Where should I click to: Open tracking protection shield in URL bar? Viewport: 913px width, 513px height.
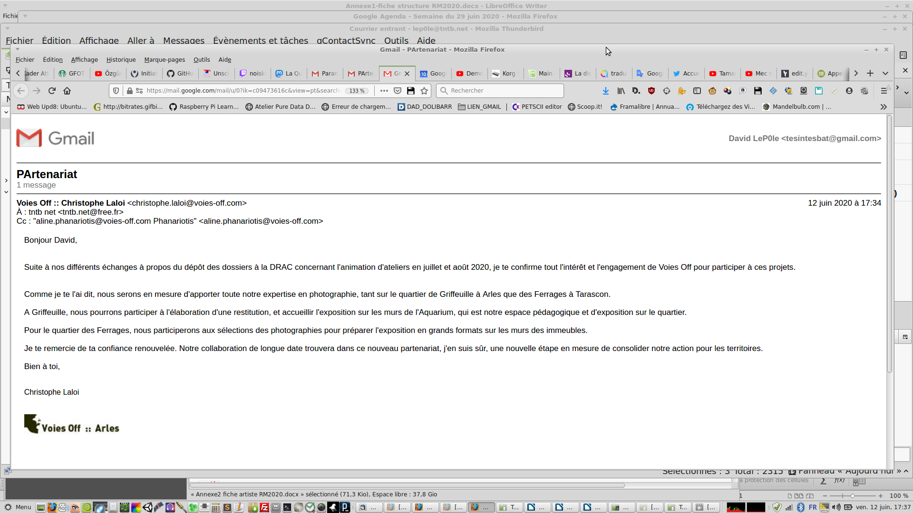click(116, 91)
